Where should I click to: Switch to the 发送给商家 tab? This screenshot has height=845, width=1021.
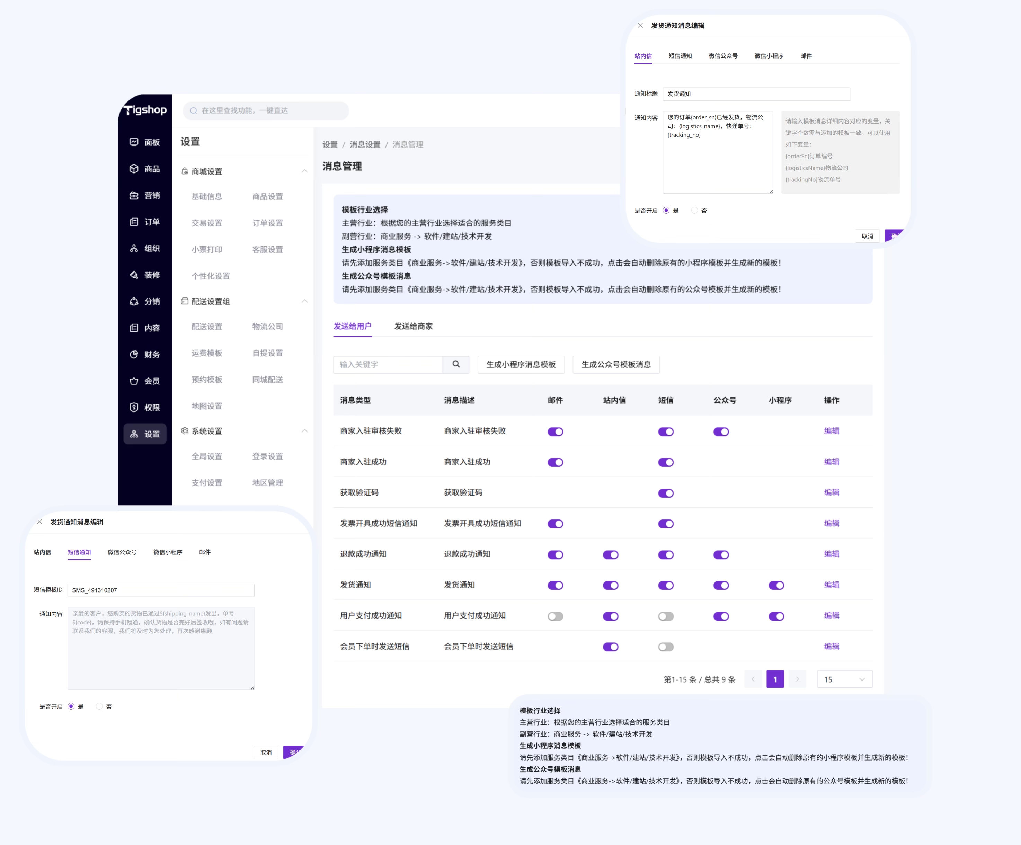[413, 326]
